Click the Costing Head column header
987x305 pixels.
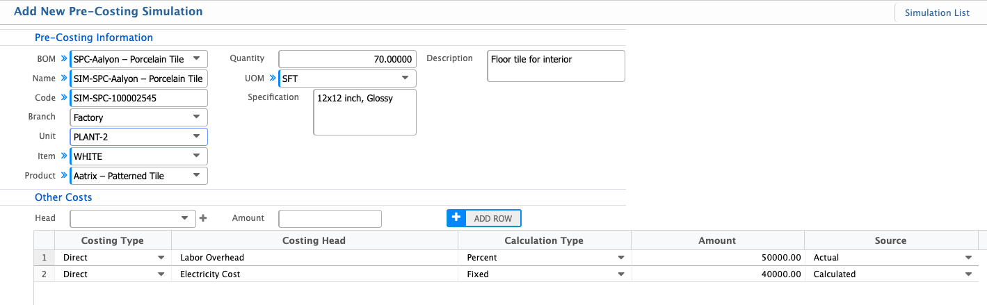pyautogui.click(x=314, y=240)
